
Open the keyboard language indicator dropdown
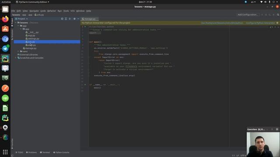click(x=253, y=2)
